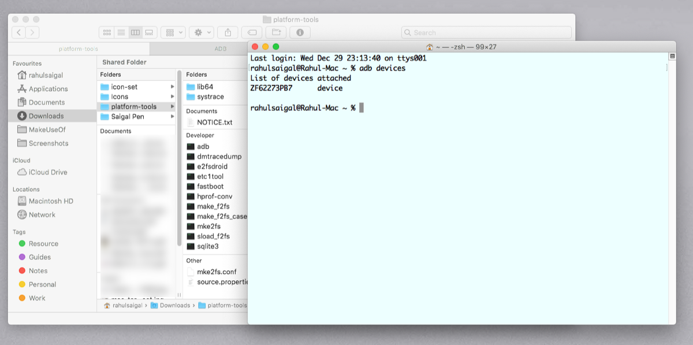This screenshot has width=693, height=345.
Task: Click rahulsaigal in the path bar
Action: point(123,305)
